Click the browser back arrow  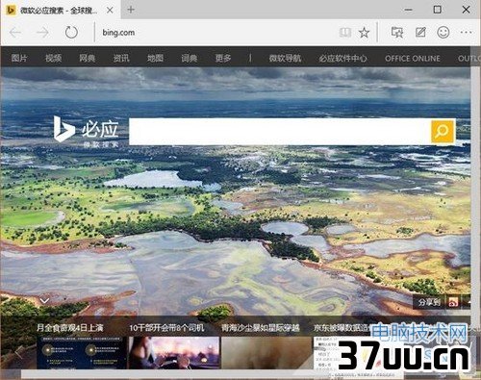15,33
